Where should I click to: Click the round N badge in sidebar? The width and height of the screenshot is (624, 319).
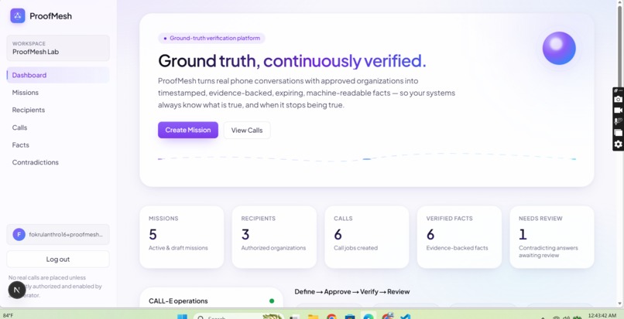pos(17,290)
